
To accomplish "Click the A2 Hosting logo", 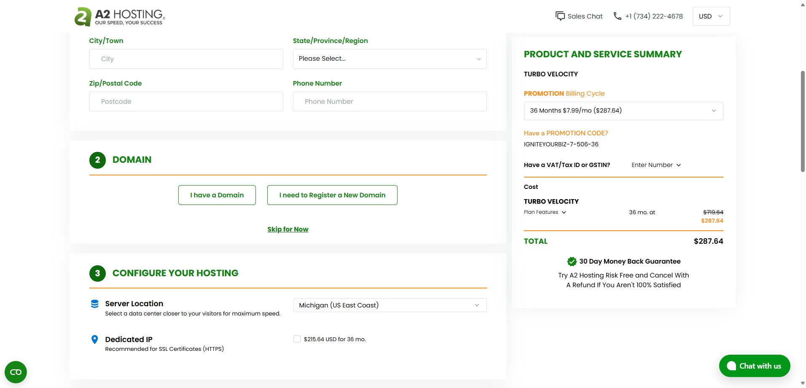I will (x=120, y=17).
